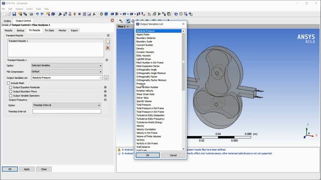Add a new Transient Results item

[x=108, y=41]
